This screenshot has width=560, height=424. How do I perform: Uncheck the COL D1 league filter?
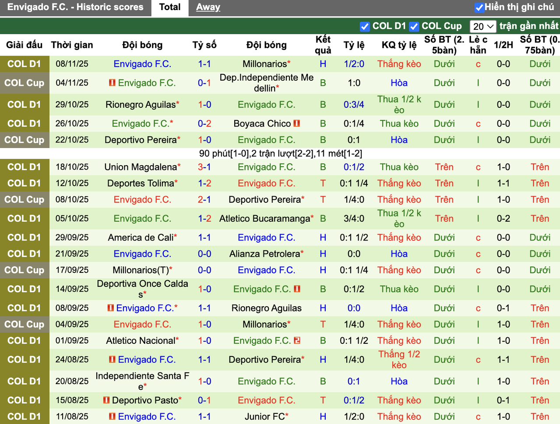(365, 27)
